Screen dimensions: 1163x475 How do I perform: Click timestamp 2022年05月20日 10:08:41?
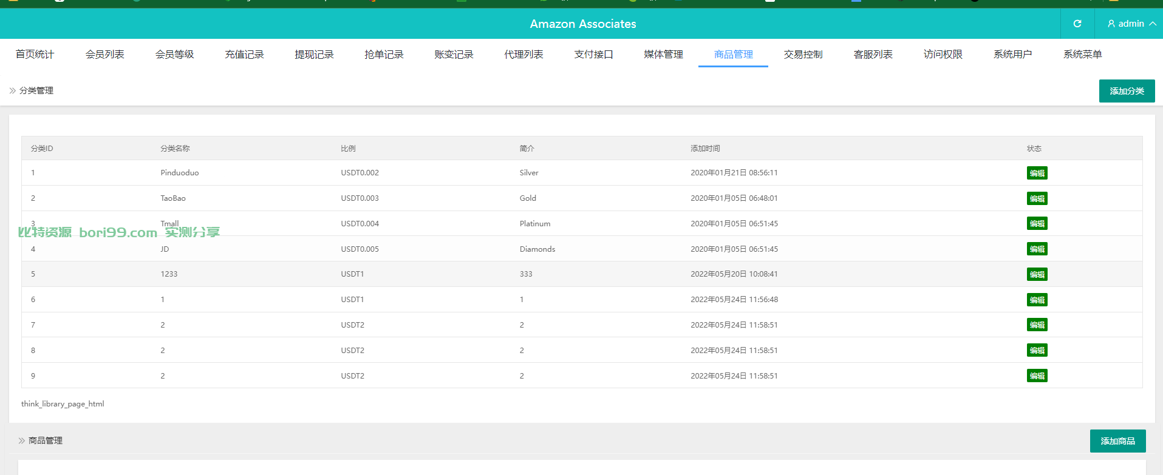[x=734, y=274]
